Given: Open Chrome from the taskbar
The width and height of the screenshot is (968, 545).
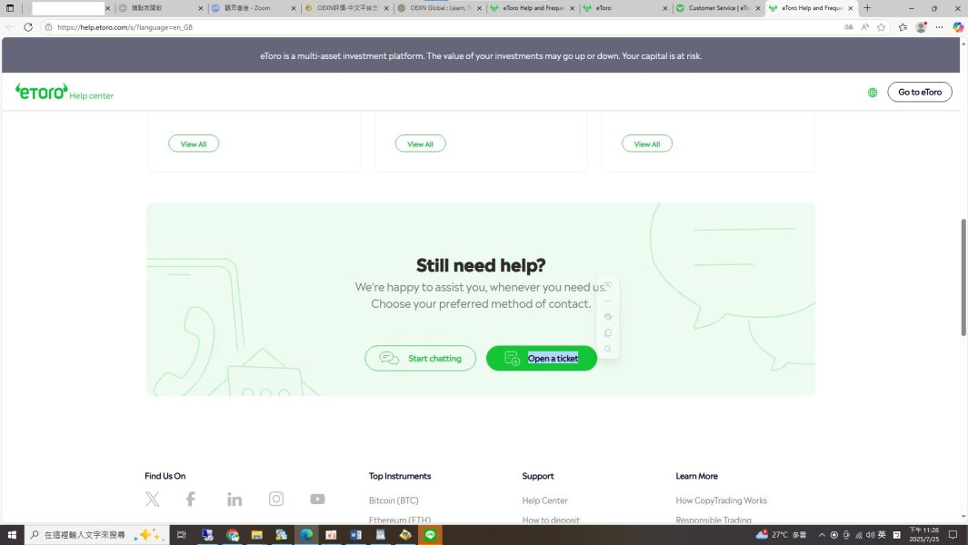Looking at the screenshot, I should pos(232,534).
